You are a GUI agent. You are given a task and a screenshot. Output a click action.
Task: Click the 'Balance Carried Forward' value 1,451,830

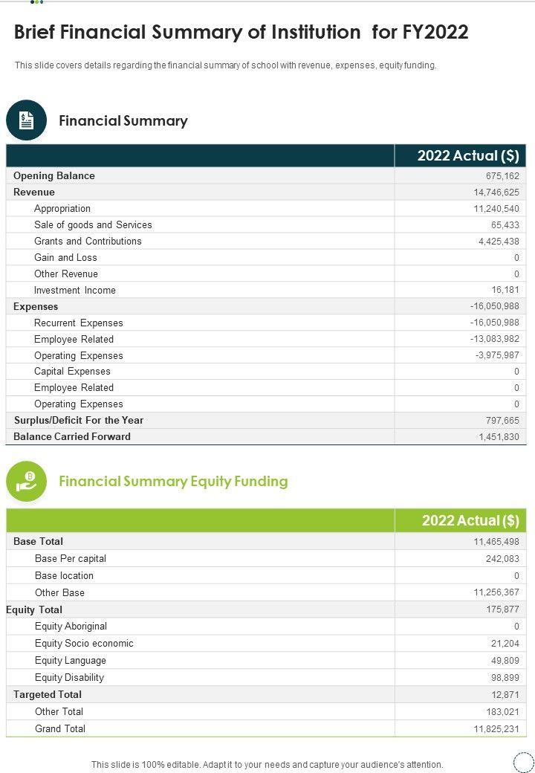pos(499,437)
